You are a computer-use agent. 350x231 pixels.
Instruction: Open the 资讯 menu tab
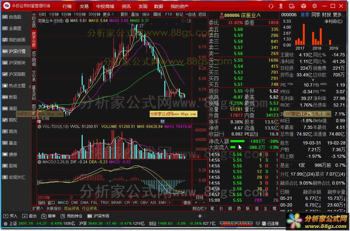pos(126,6)
